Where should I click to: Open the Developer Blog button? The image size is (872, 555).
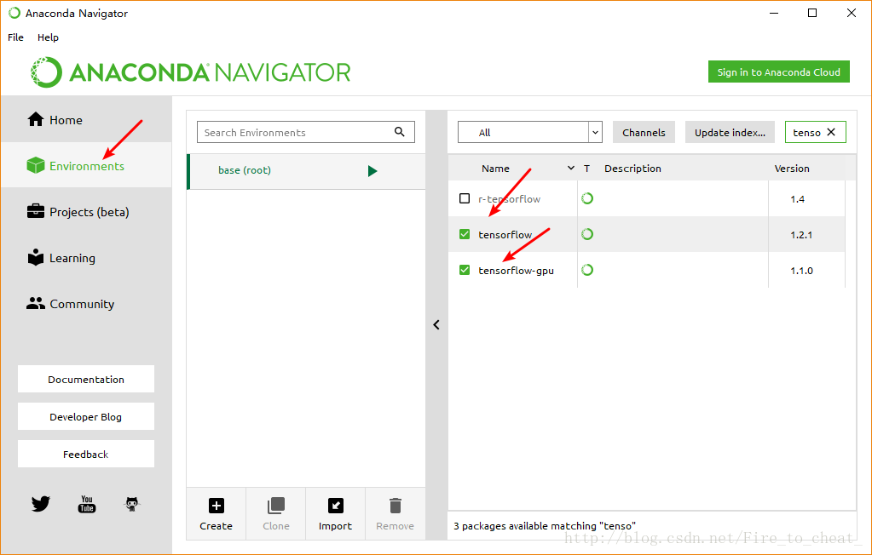point(86,416)
